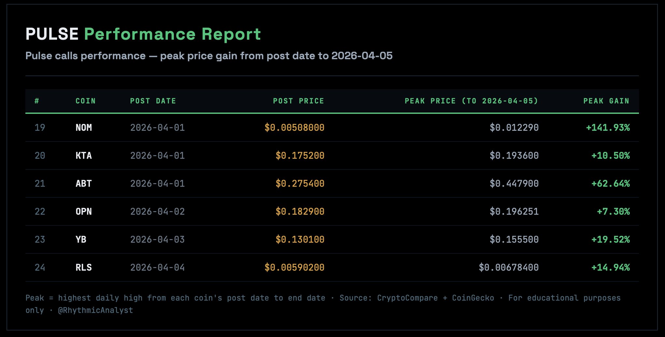Click the OPN coin name
The width and height of the screenshot is (665, 337).
click(x=84, y=211)
